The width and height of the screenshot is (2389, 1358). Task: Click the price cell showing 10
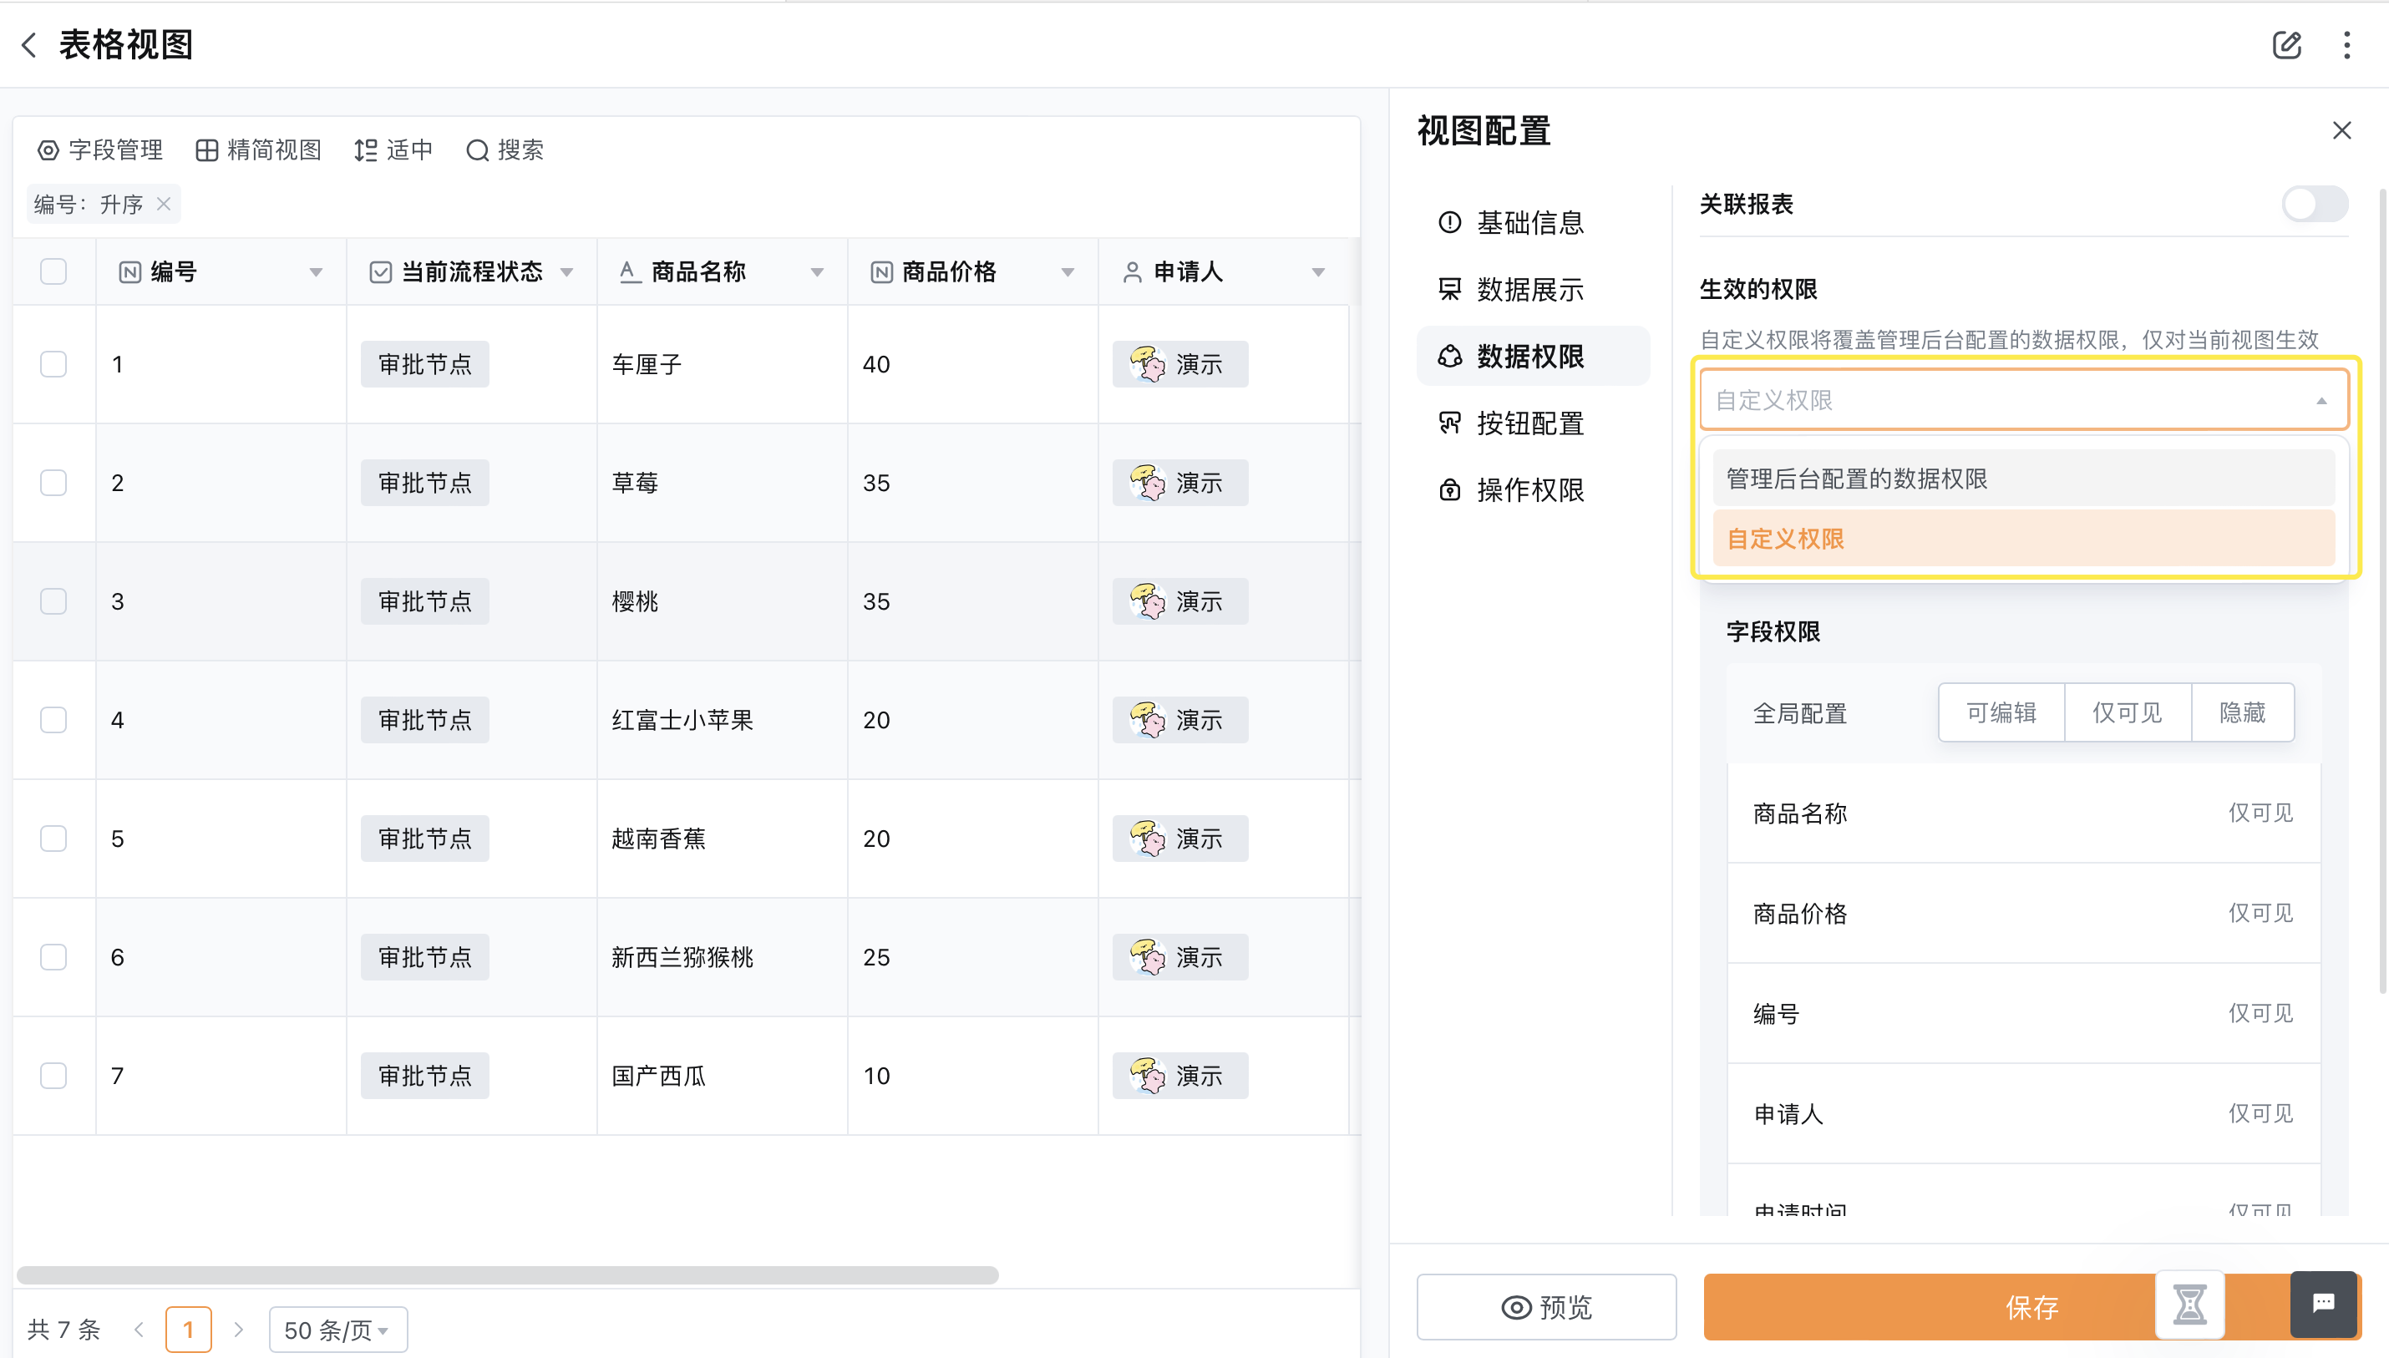point(973,1076)
